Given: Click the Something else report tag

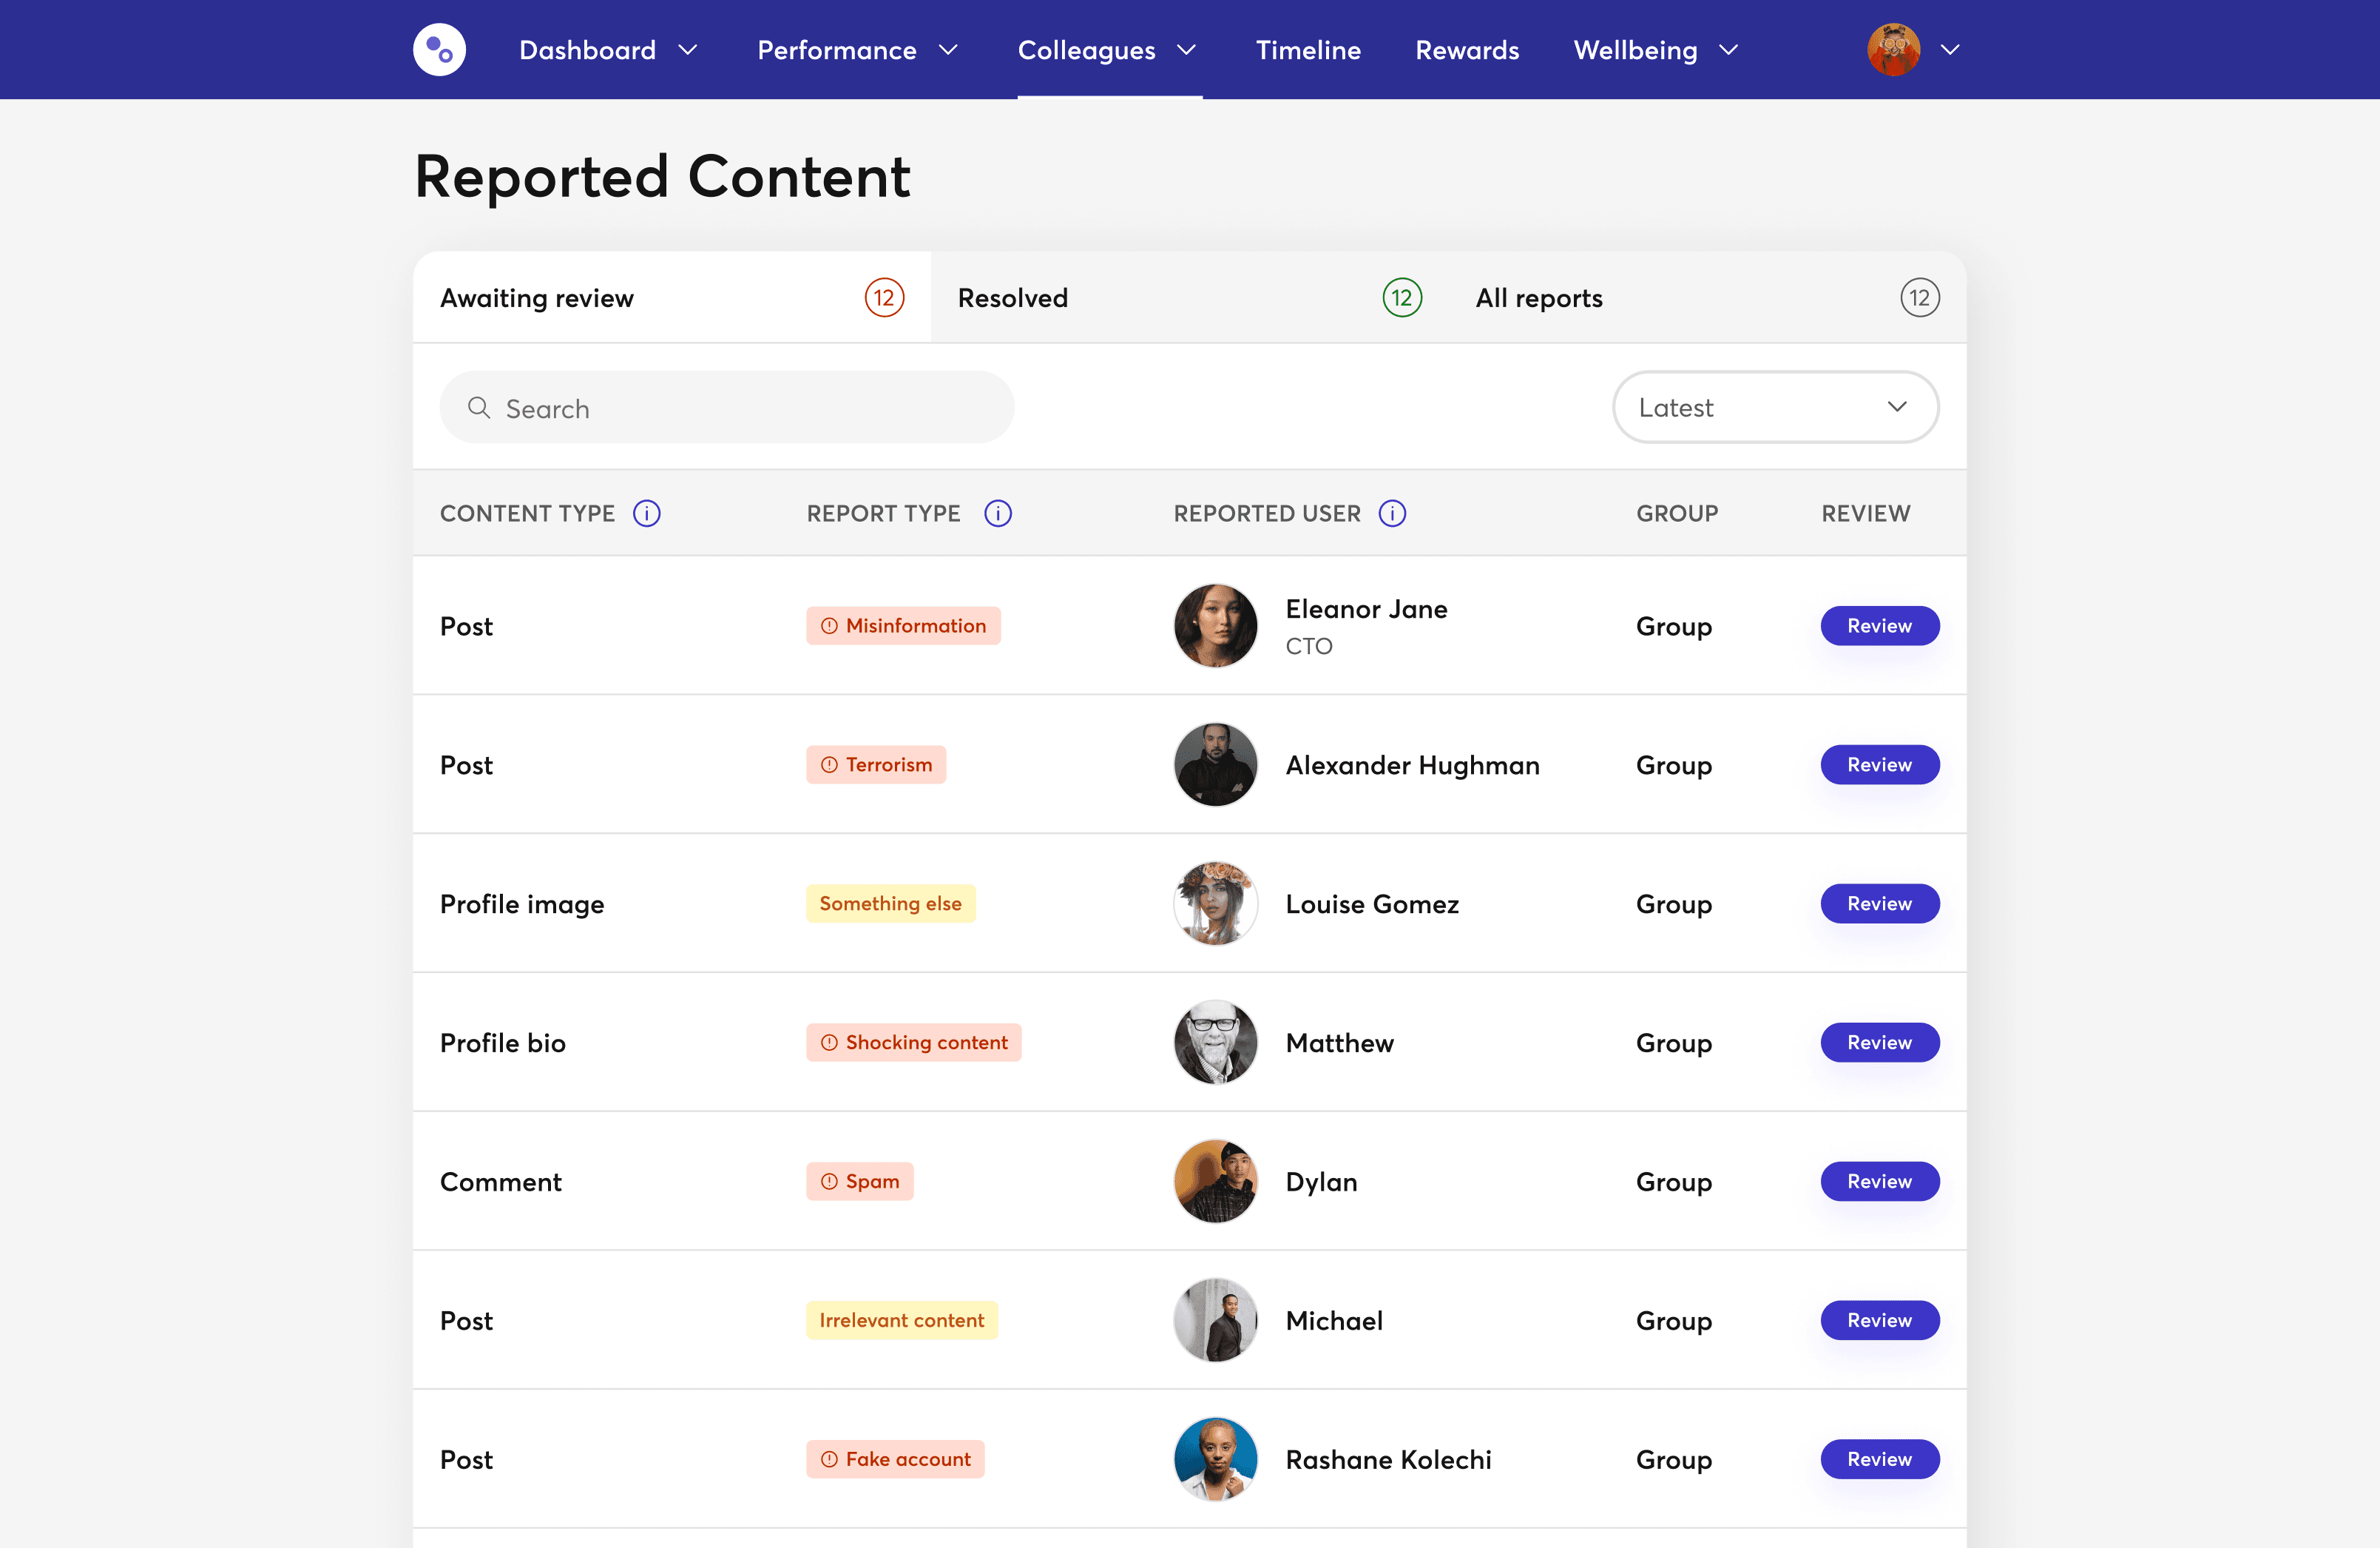Looking at the screenshot, I should [x=890, y=903].
